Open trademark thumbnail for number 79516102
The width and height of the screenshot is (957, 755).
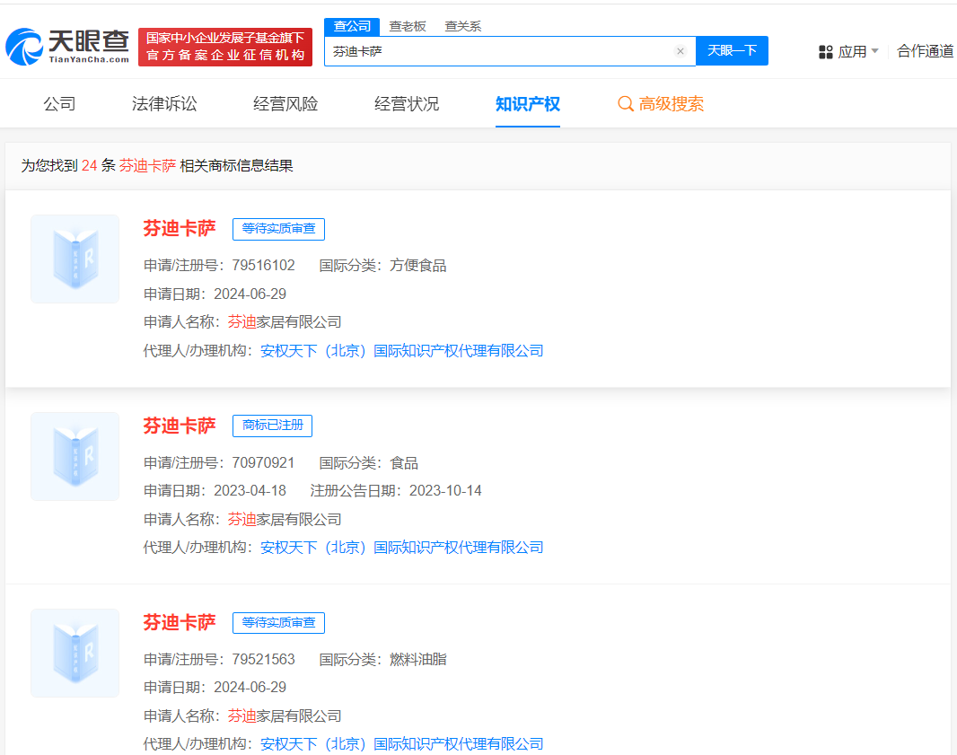coord(75,259)
